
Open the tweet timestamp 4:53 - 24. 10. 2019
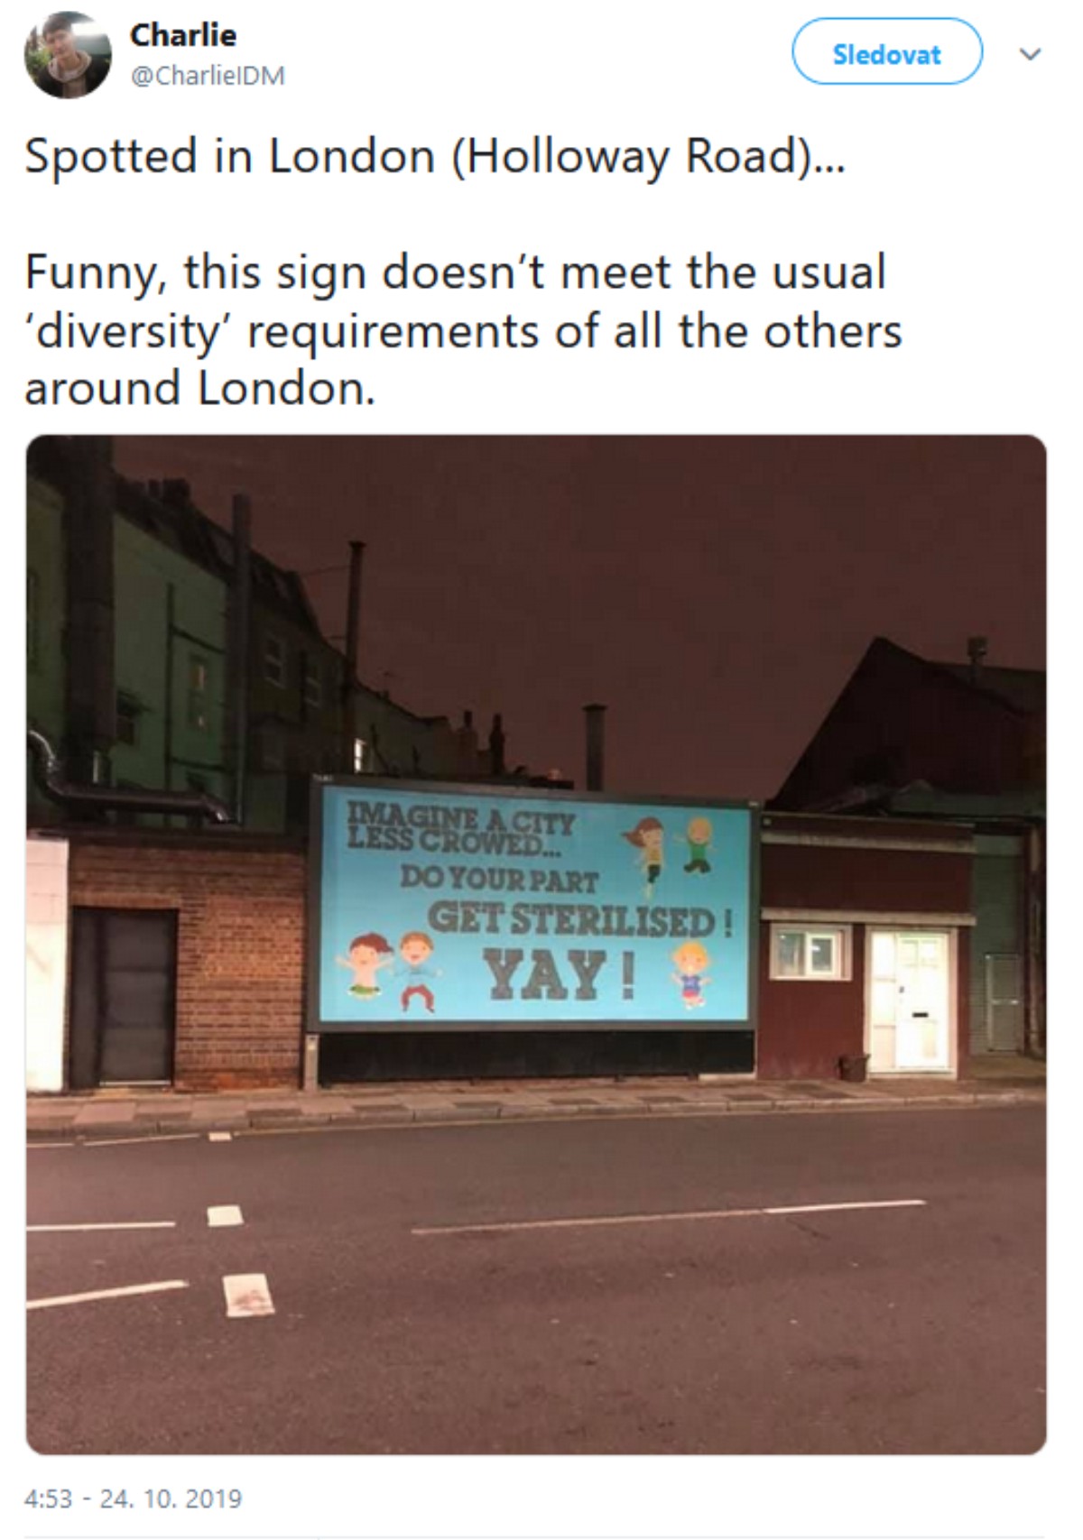point(134,1499)
